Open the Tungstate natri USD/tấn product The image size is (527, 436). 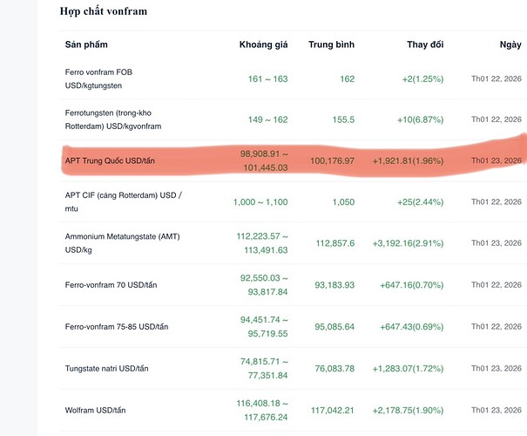click(x=116, y=367)
